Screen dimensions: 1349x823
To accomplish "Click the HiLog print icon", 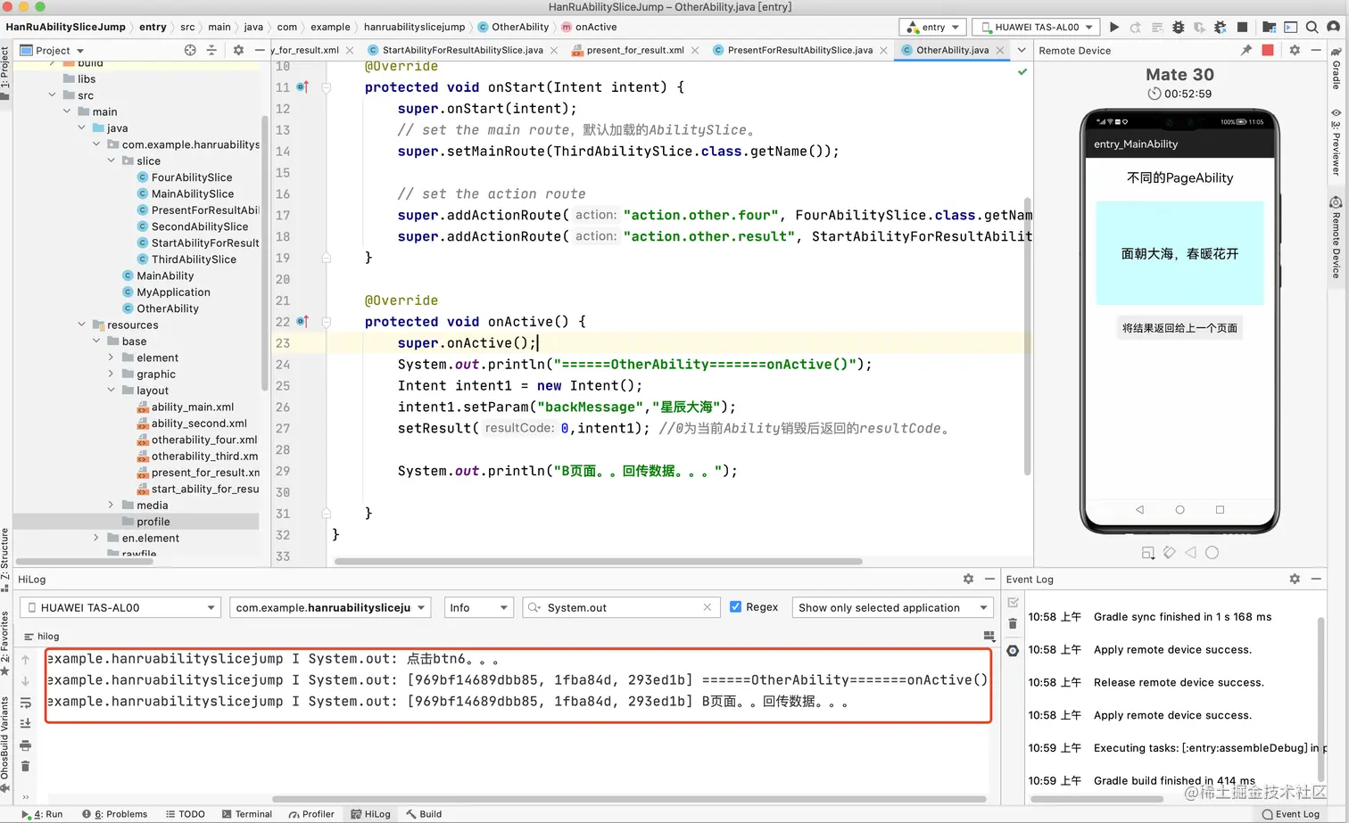I will [25, 745].
